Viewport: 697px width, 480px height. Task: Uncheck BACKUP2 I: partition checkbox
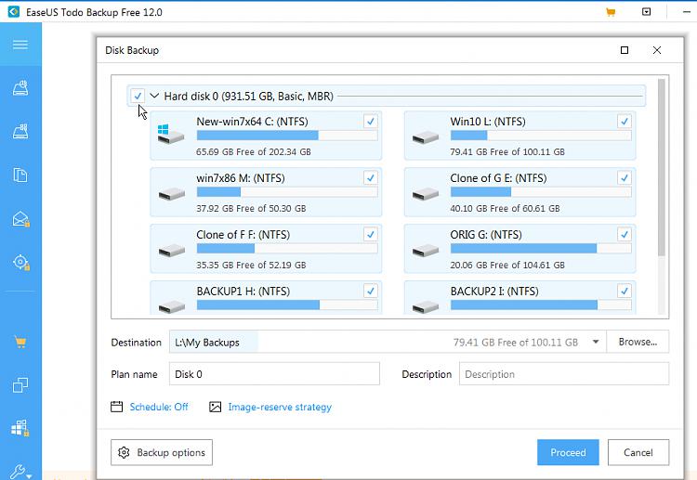pos(625,291)
